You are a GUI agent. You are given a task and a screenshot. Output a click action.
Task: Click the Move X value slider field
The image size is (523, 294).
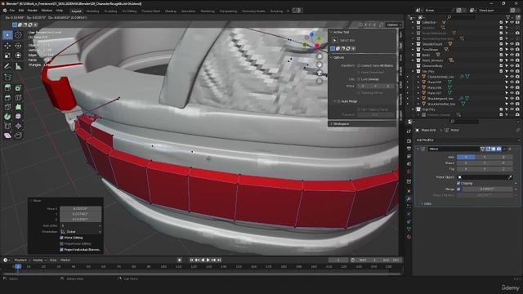pos(80,209)
